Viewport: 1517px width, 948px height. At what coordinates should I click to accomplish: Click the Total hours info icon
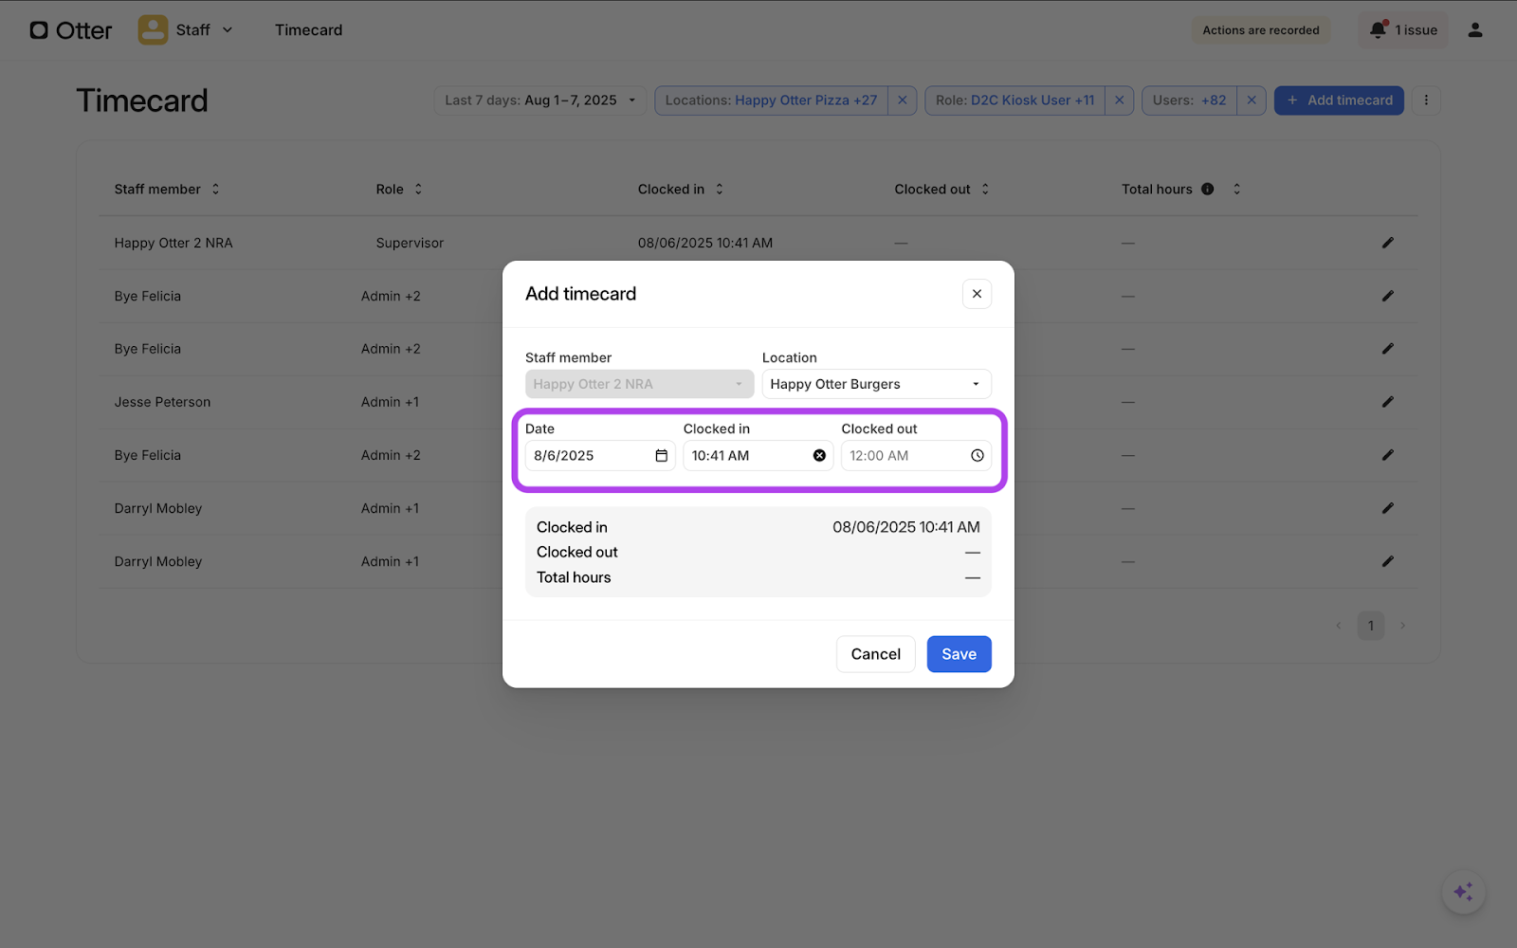point(1207,190)
